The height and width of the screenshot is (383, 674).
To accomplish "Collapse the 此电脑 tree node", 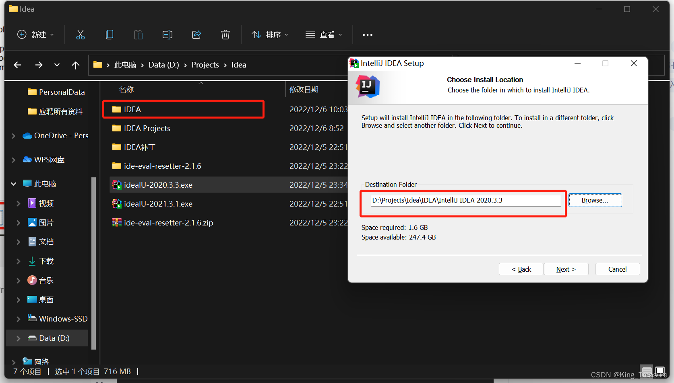I will coord(14,184).
